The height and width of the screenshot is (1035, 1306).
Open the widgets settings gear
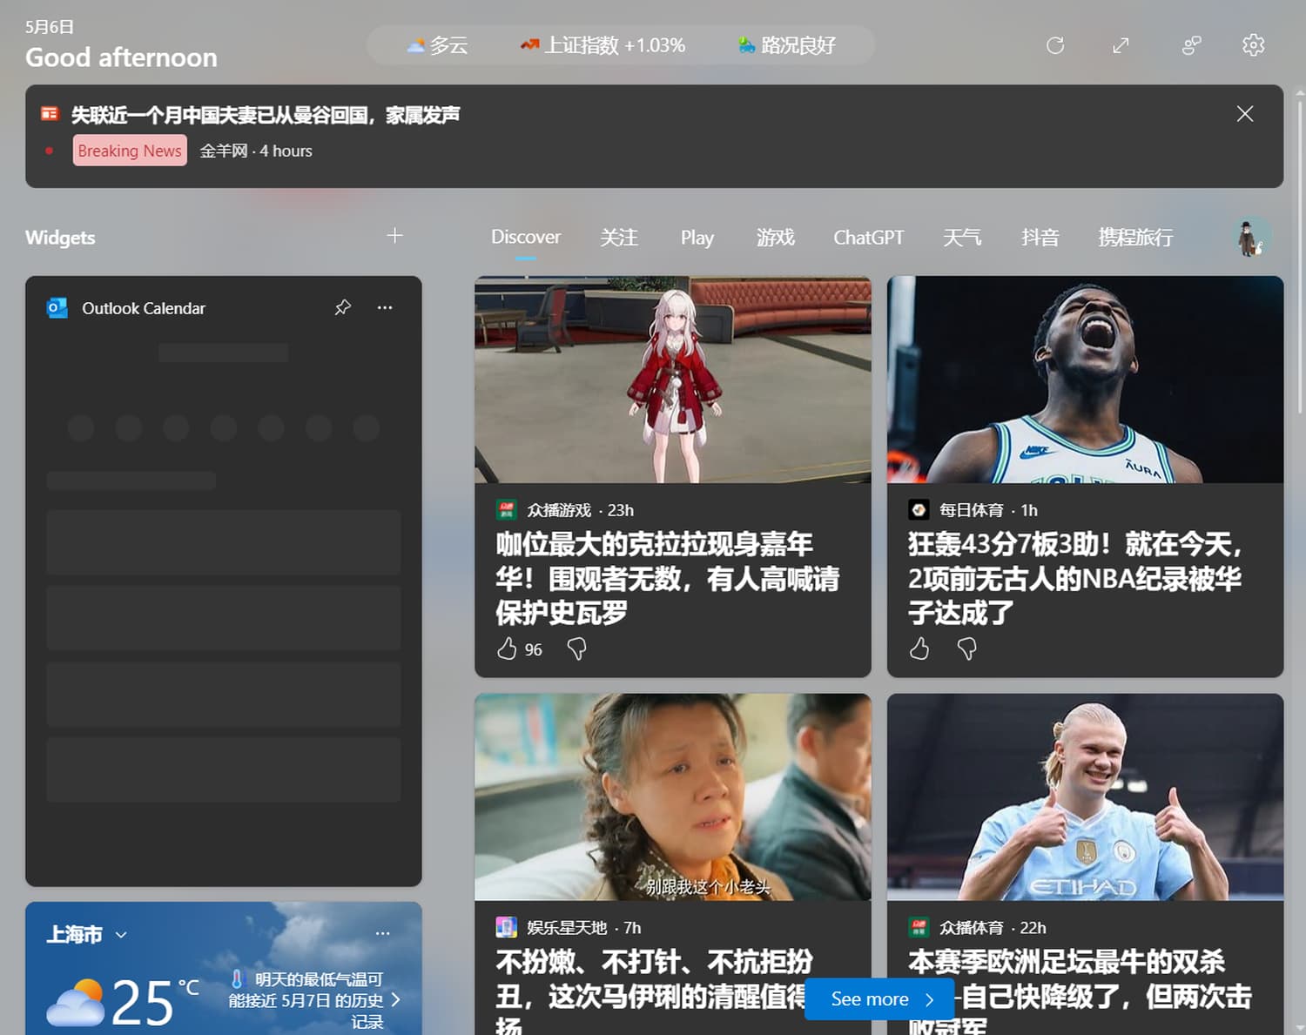(1253, 45)
